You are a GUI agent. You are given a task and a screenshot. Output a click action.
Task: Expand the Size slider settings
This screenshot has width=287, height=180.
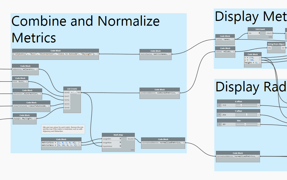[x=219, y=124]
